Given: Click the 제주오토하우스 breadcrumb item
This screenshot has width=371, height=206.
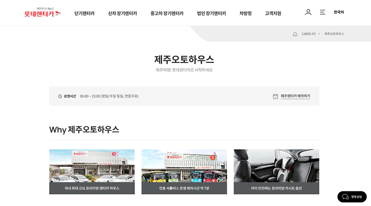Looking at the screenshot, I should (x=334, y=34).
